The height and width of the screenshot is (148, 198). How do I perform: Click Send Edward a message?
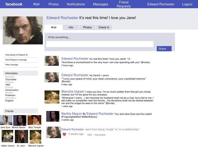[x=16, y=60]
